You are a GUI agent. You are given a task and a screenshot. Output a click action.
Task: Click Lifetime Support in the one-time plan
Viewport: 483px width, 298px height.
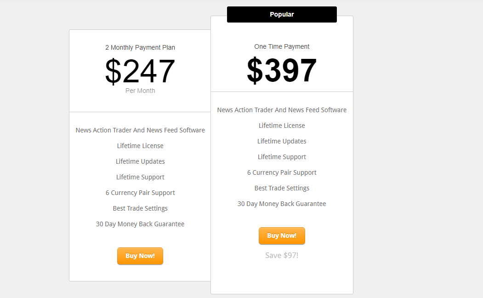[282, 157]
